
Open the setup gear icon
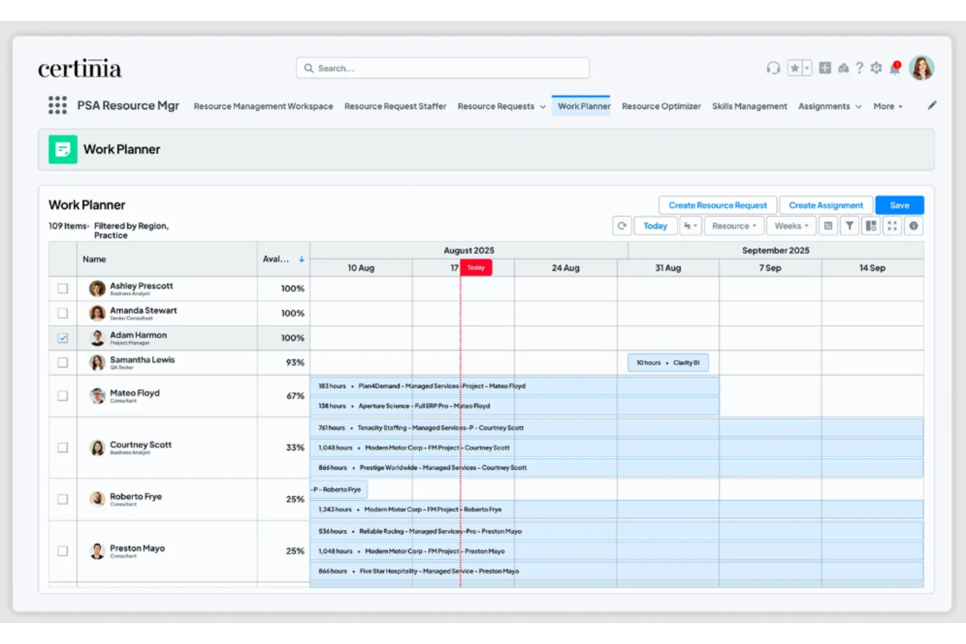(x=877, y=68)
